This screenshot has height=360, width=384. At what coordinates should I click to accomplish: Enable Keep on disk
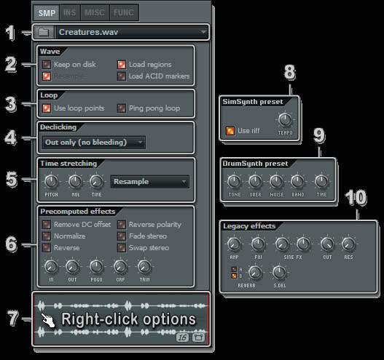pyautogui.click(x=47, y=65)
